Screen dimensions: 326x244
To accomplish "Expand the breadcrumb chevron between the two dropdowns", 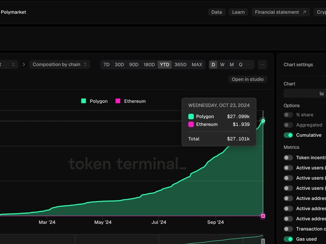I will 24,64.
